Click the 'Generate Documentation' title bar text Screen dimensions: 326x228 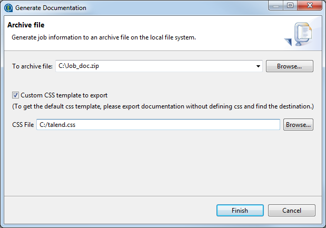click(51, 8)
